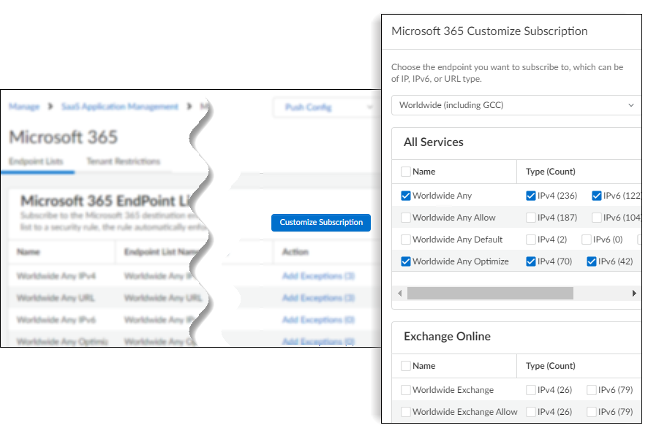
Task: Uncheck IPv6 (42) for Worldwide Any Optimize
Action: click(592, 261)
